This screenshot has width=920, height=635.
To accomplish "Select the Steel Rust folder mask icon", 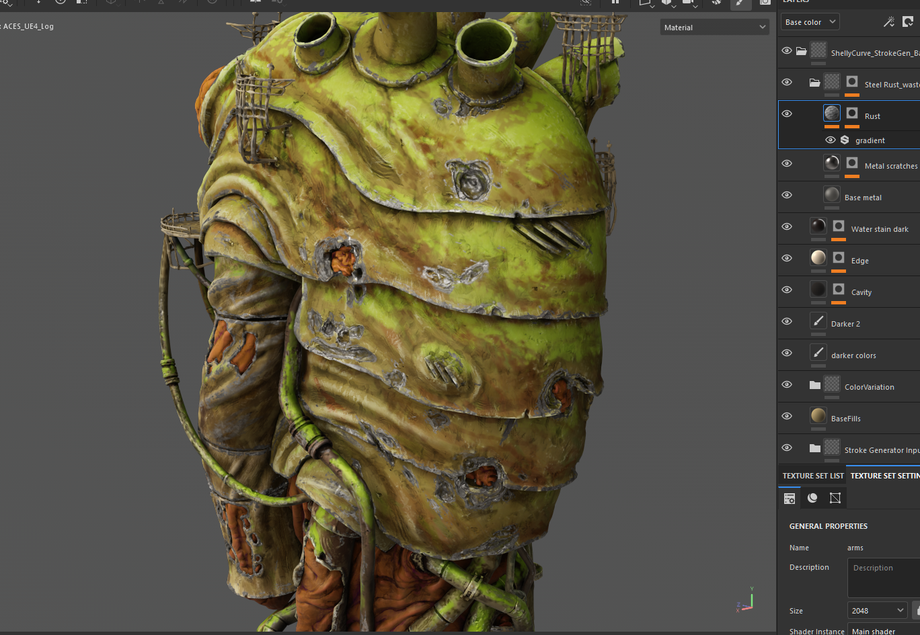I will point(852,82).
